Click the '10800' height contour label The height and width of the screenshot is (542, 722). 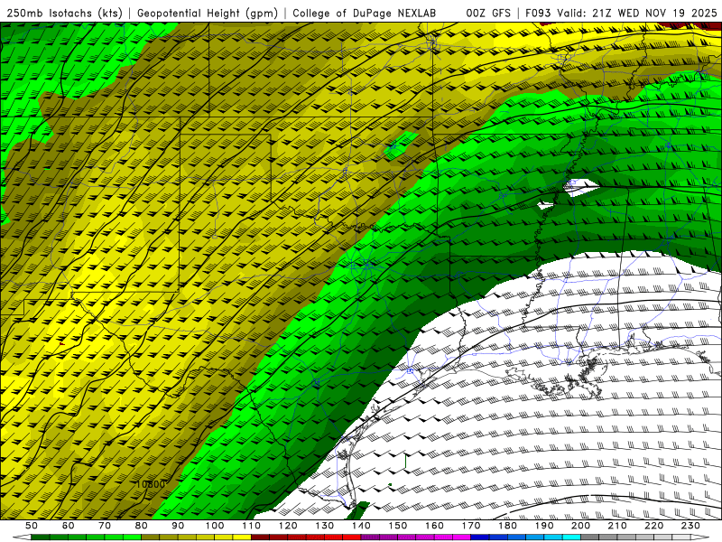(150, 484)
